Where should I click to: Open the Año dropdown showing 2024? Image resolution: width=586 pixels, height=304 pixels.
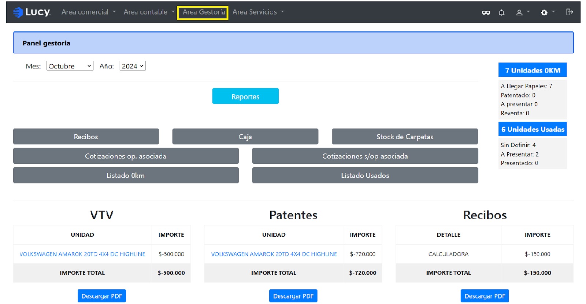coord(133,66)
